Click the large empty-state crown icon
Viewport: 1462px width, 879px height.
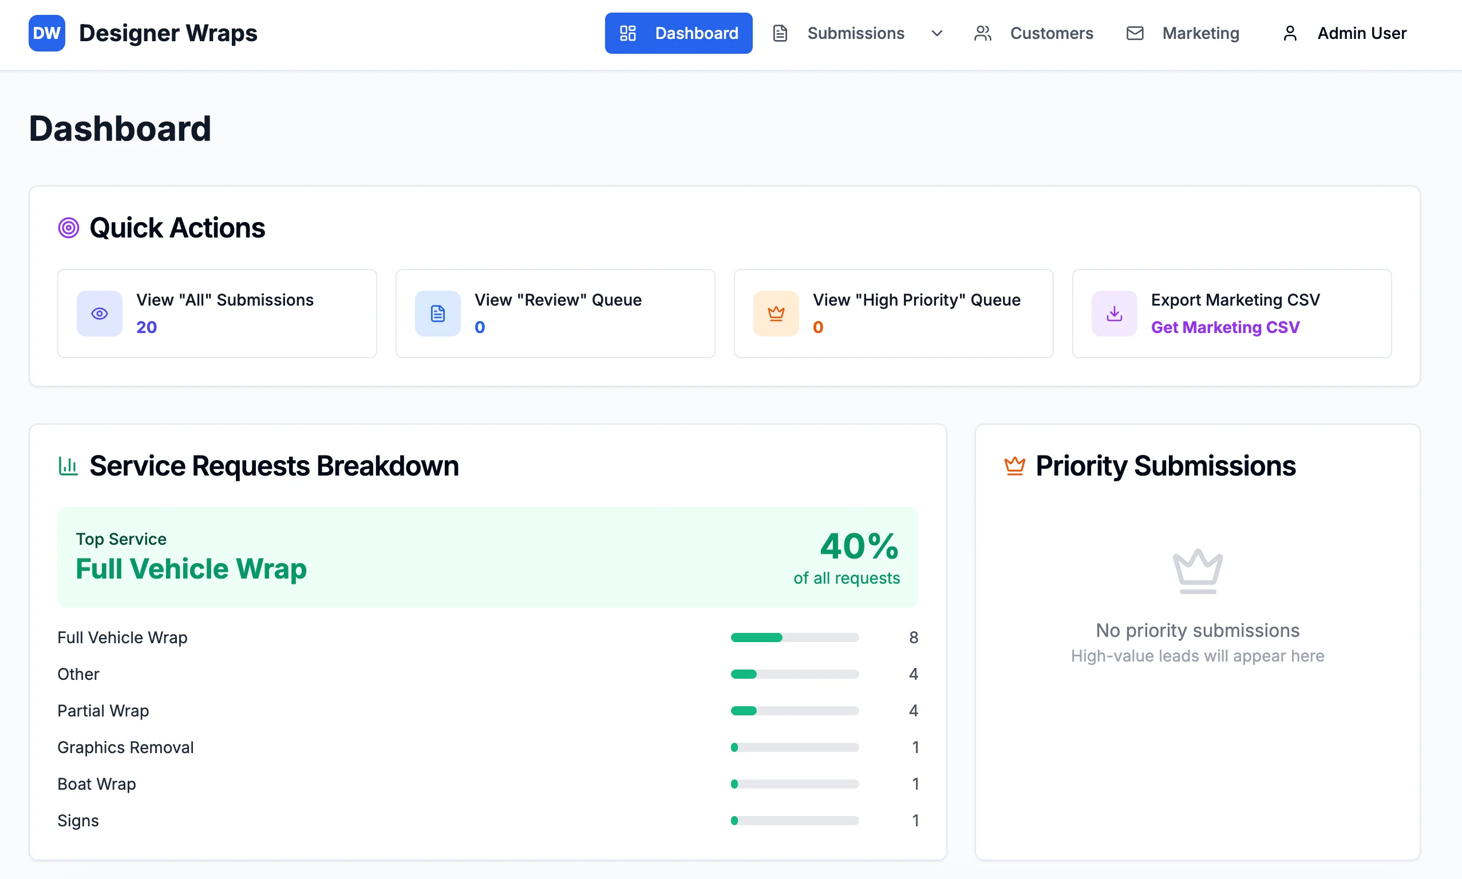coord(1198,571)
